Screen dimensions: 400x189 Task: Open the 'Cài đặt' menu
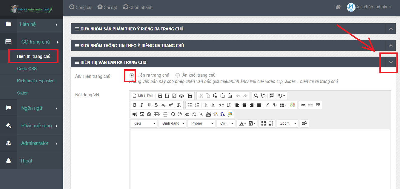107,7
